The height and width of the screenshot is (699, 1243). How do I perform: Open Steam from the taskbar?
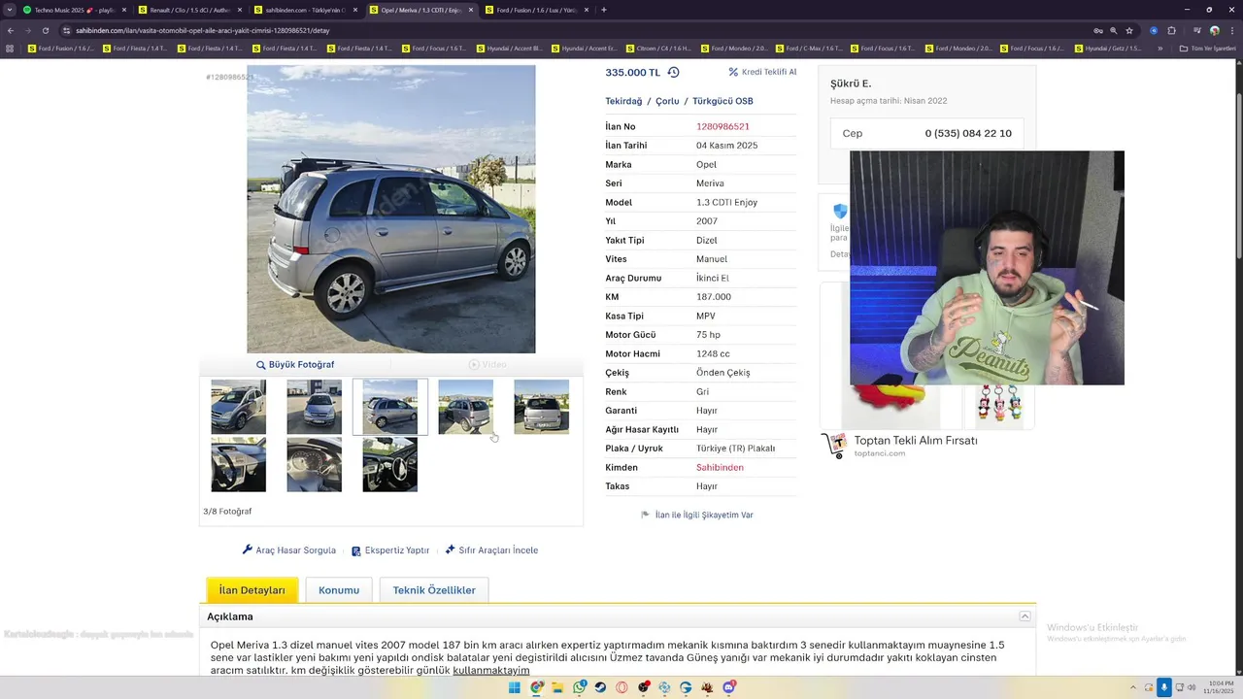(x=600, y=687)
